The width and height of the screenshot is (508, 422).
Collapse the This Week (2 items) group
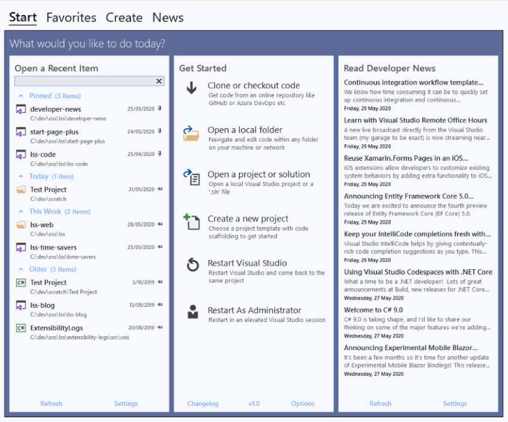click(x=21, y=212)
